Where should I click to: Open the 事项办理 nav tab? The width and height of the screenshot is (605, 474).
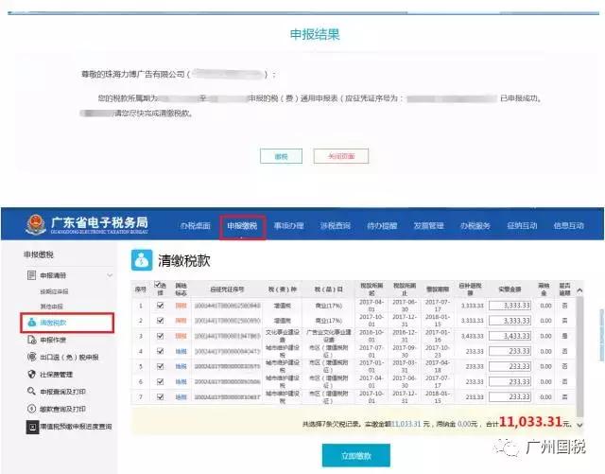click(x=288, y=225)
